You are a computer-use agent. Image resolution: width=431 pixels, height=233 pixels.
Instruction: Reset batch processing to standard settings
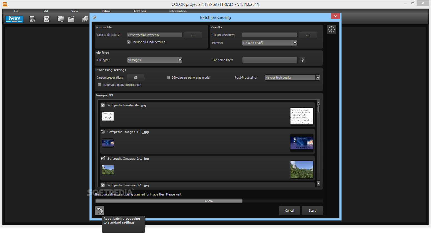click(x=99, y=211)
